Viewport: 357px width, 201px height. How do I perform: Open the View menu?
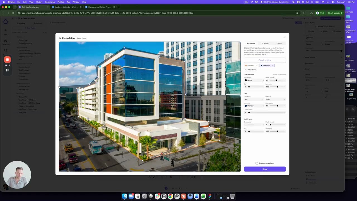click(x=32, y=2)
